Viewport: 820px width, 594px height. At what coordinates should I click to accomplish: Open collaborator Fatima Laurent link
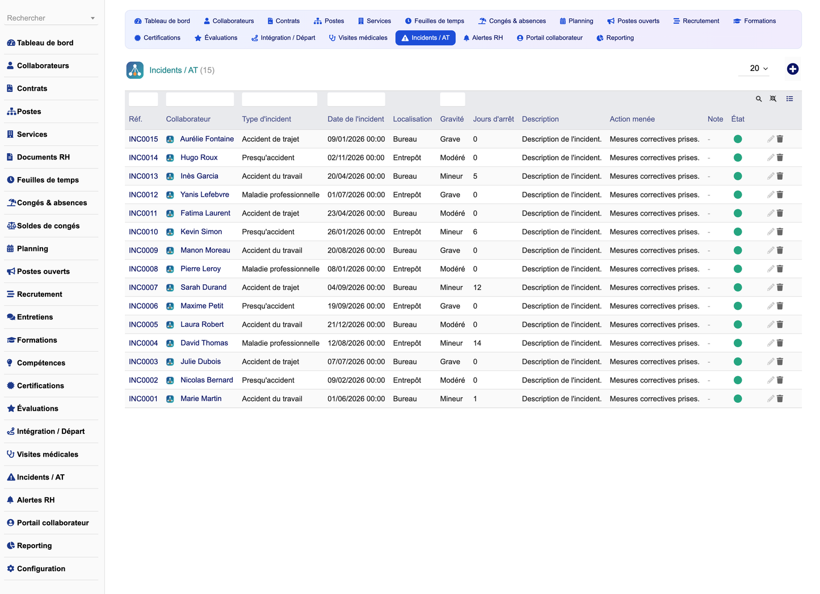tap(205, 213)
